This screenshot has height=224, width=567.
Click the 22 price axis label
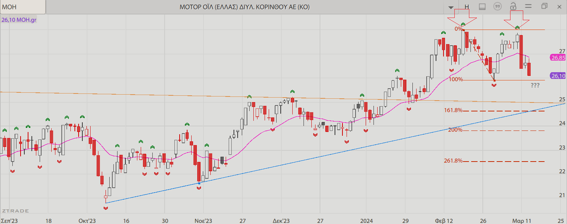click(x=561, y=171)
